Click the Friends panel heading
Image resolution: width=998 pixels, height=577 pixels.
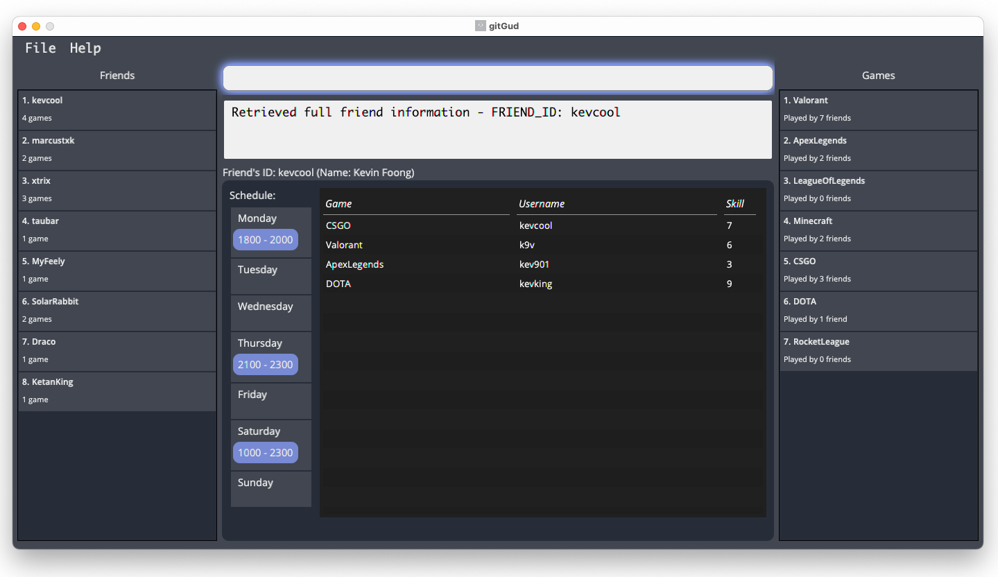(x=117, y=76)
